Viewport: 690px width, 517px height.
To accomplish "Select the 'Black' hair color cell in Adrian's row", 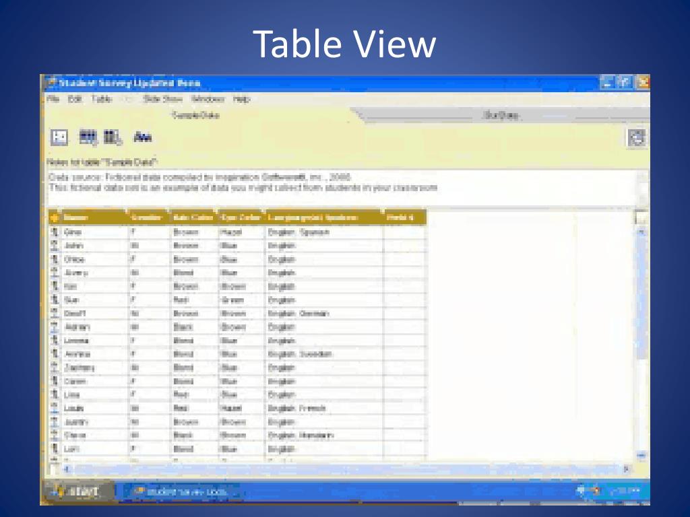I will (193, 327).
